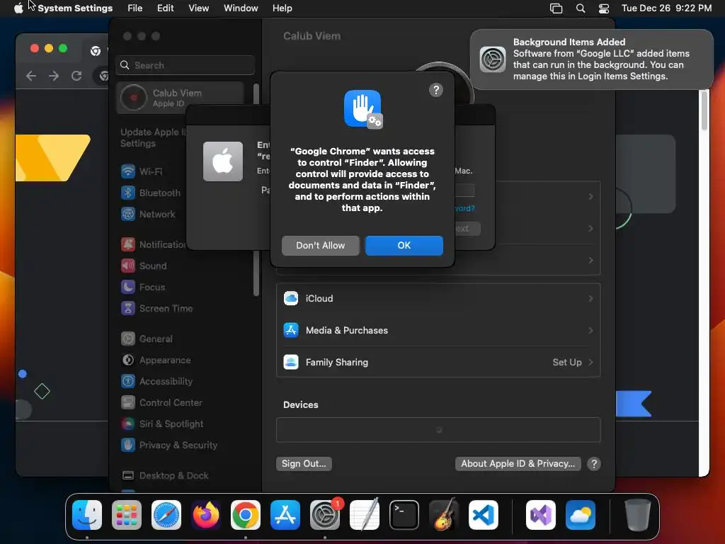Open GarageBand from the Dock

pos(444,515)
